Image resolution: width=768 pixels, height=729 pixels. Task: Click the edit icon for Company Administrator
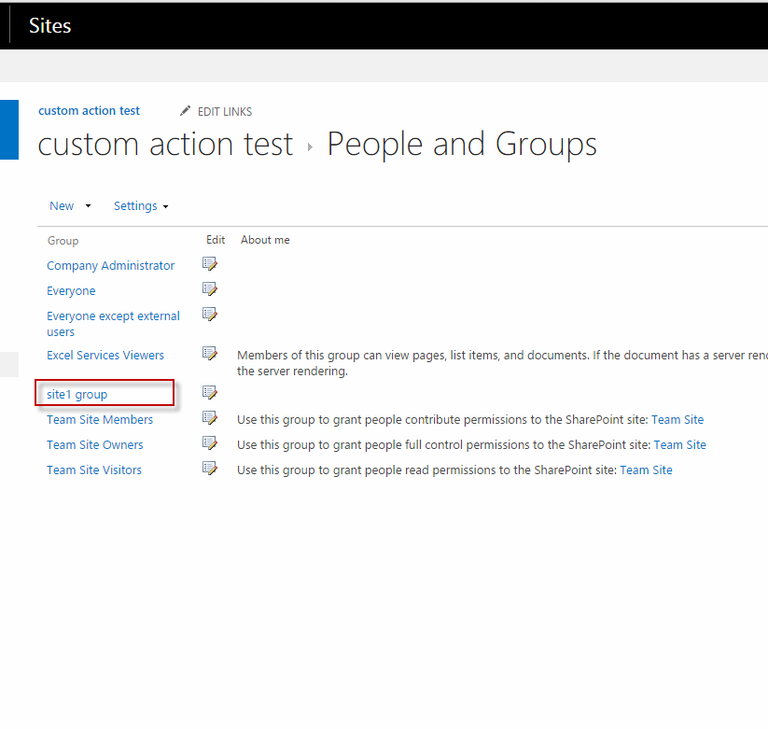click(210, 263)
